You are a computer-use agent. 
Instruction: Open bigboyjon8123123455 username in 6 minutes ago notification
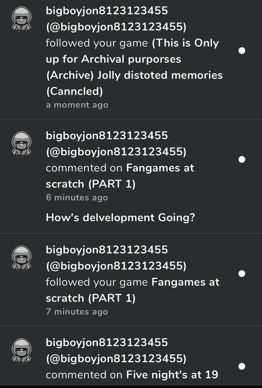point(107,136)
